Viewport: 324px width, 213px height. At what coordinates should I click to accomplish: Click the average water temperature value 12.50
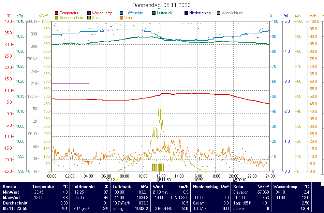click(x=305, y=203)
